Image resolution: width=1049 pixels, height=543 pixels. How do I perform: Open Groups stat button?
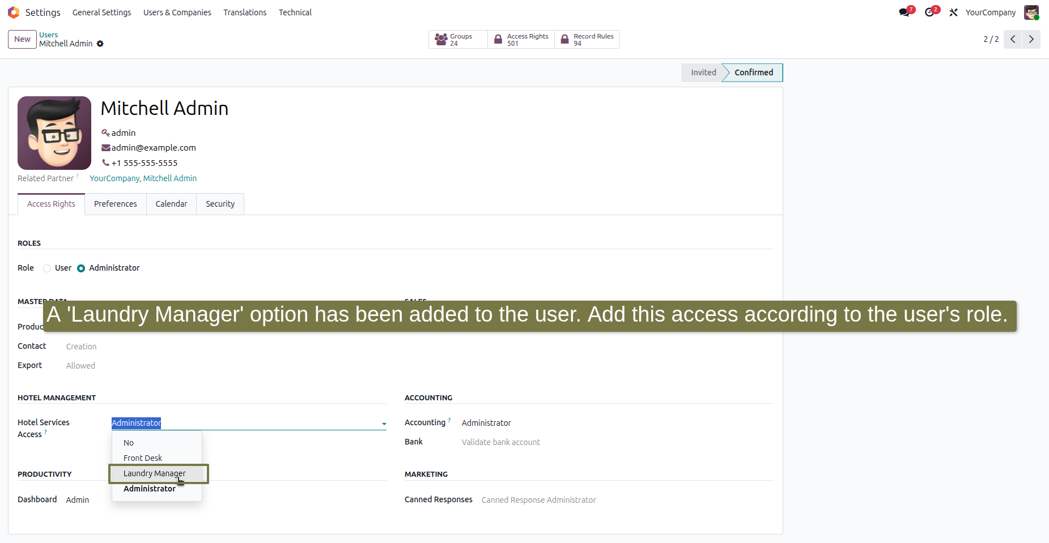(x=458, y=39)
